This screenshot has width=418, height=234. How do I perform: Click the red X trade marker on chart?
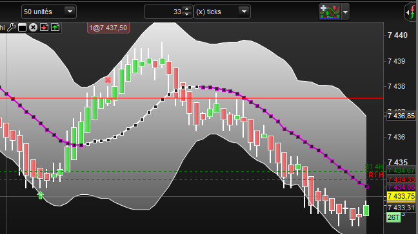108,80
